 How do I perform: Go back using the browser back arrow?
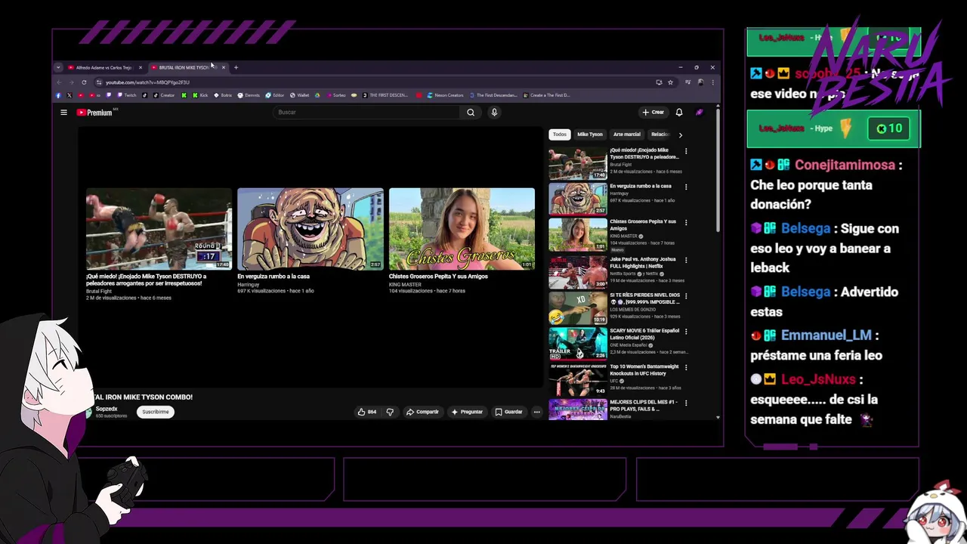point(60,82)
